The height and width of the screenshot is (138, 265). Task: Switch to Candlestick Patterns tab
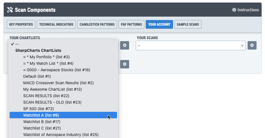[x=97, y=25]
